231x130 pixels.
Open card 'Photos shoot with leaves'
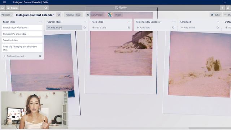click(22, 27)
